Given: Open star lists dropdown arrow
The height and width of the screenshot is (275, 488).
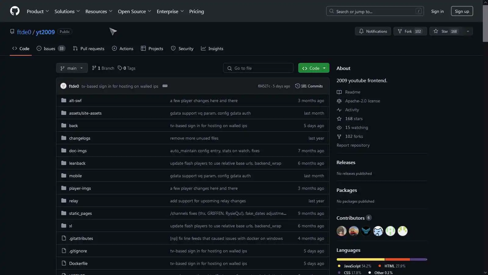Looking at the screenshot, I should [x=468, y=31].
